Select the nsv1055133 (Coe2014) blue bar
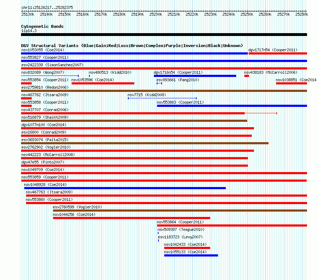The width and height of the screenshot is (317, 280). coord(191,255)
